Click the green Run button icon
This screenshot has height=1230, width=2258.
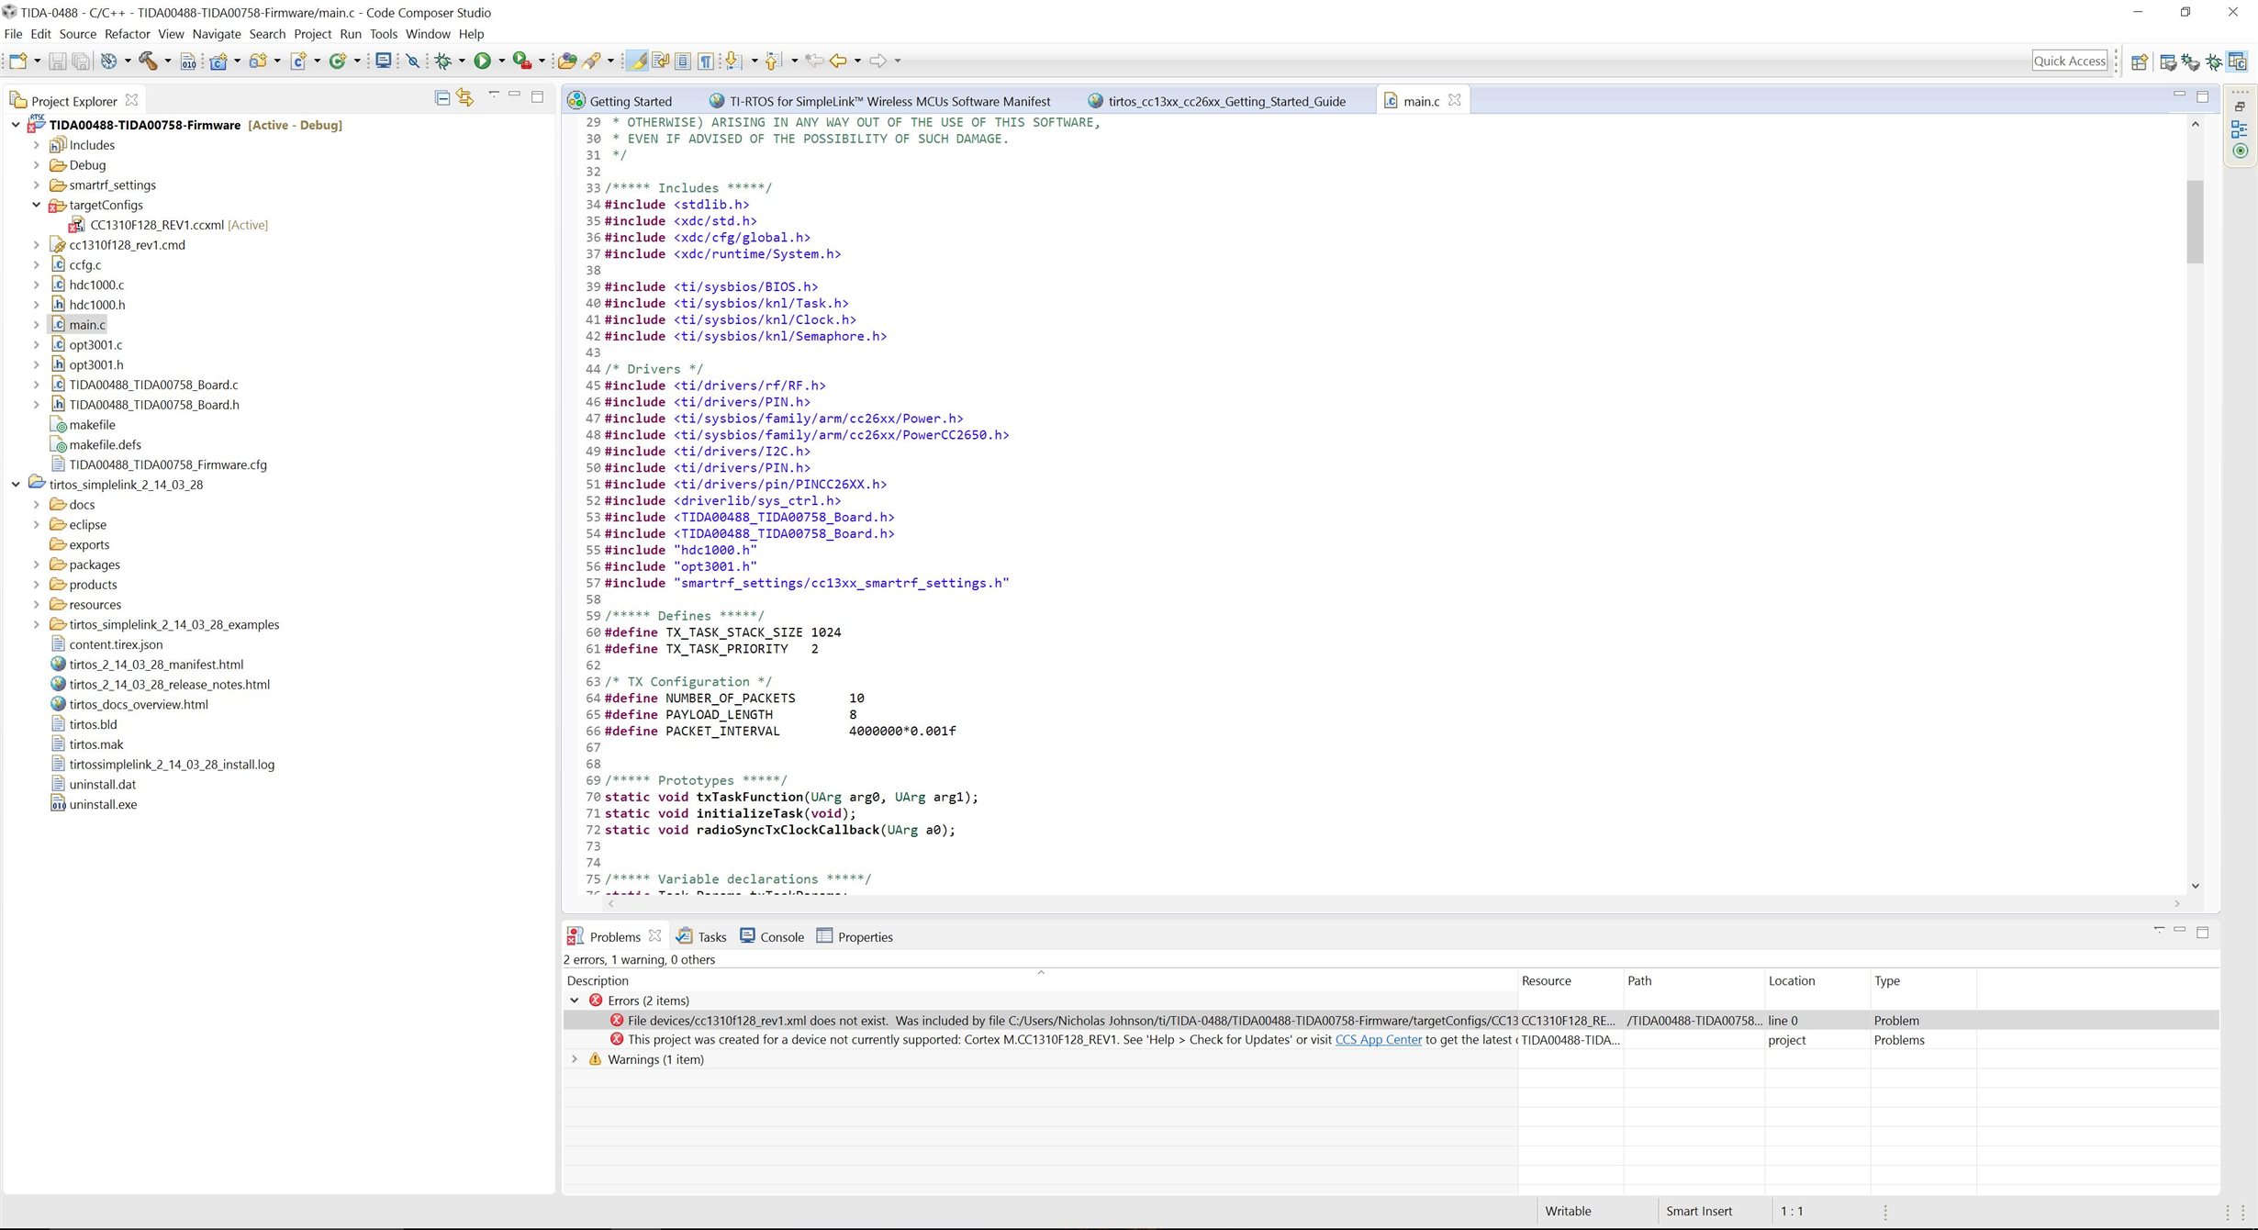(482, 61)
